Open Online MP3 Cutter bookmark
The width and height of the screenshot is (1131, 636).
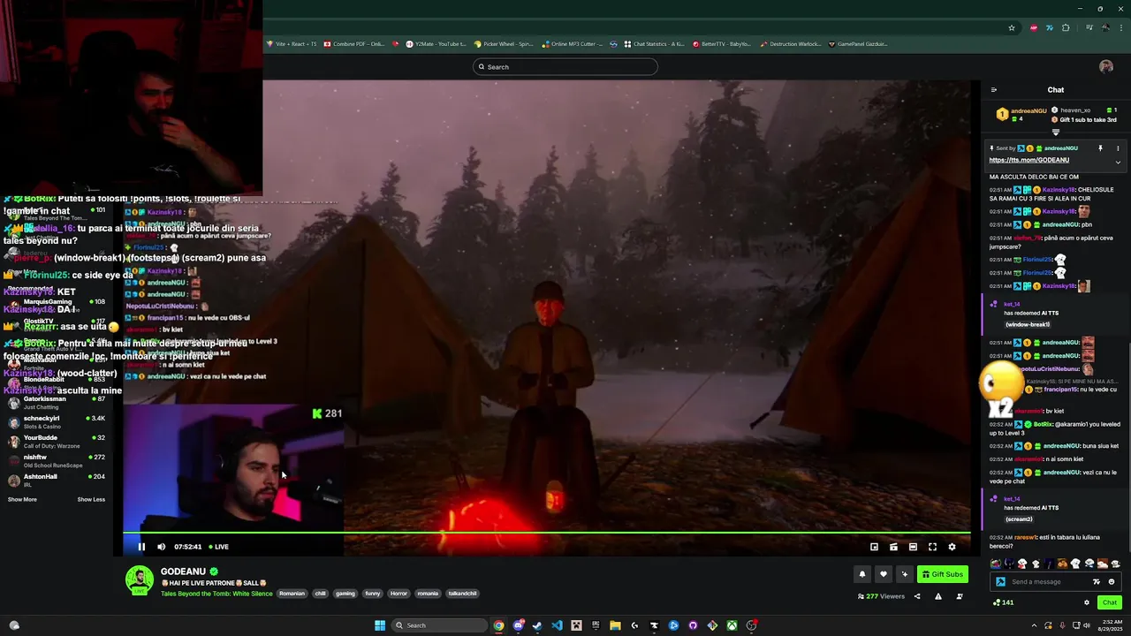point(573,44)
